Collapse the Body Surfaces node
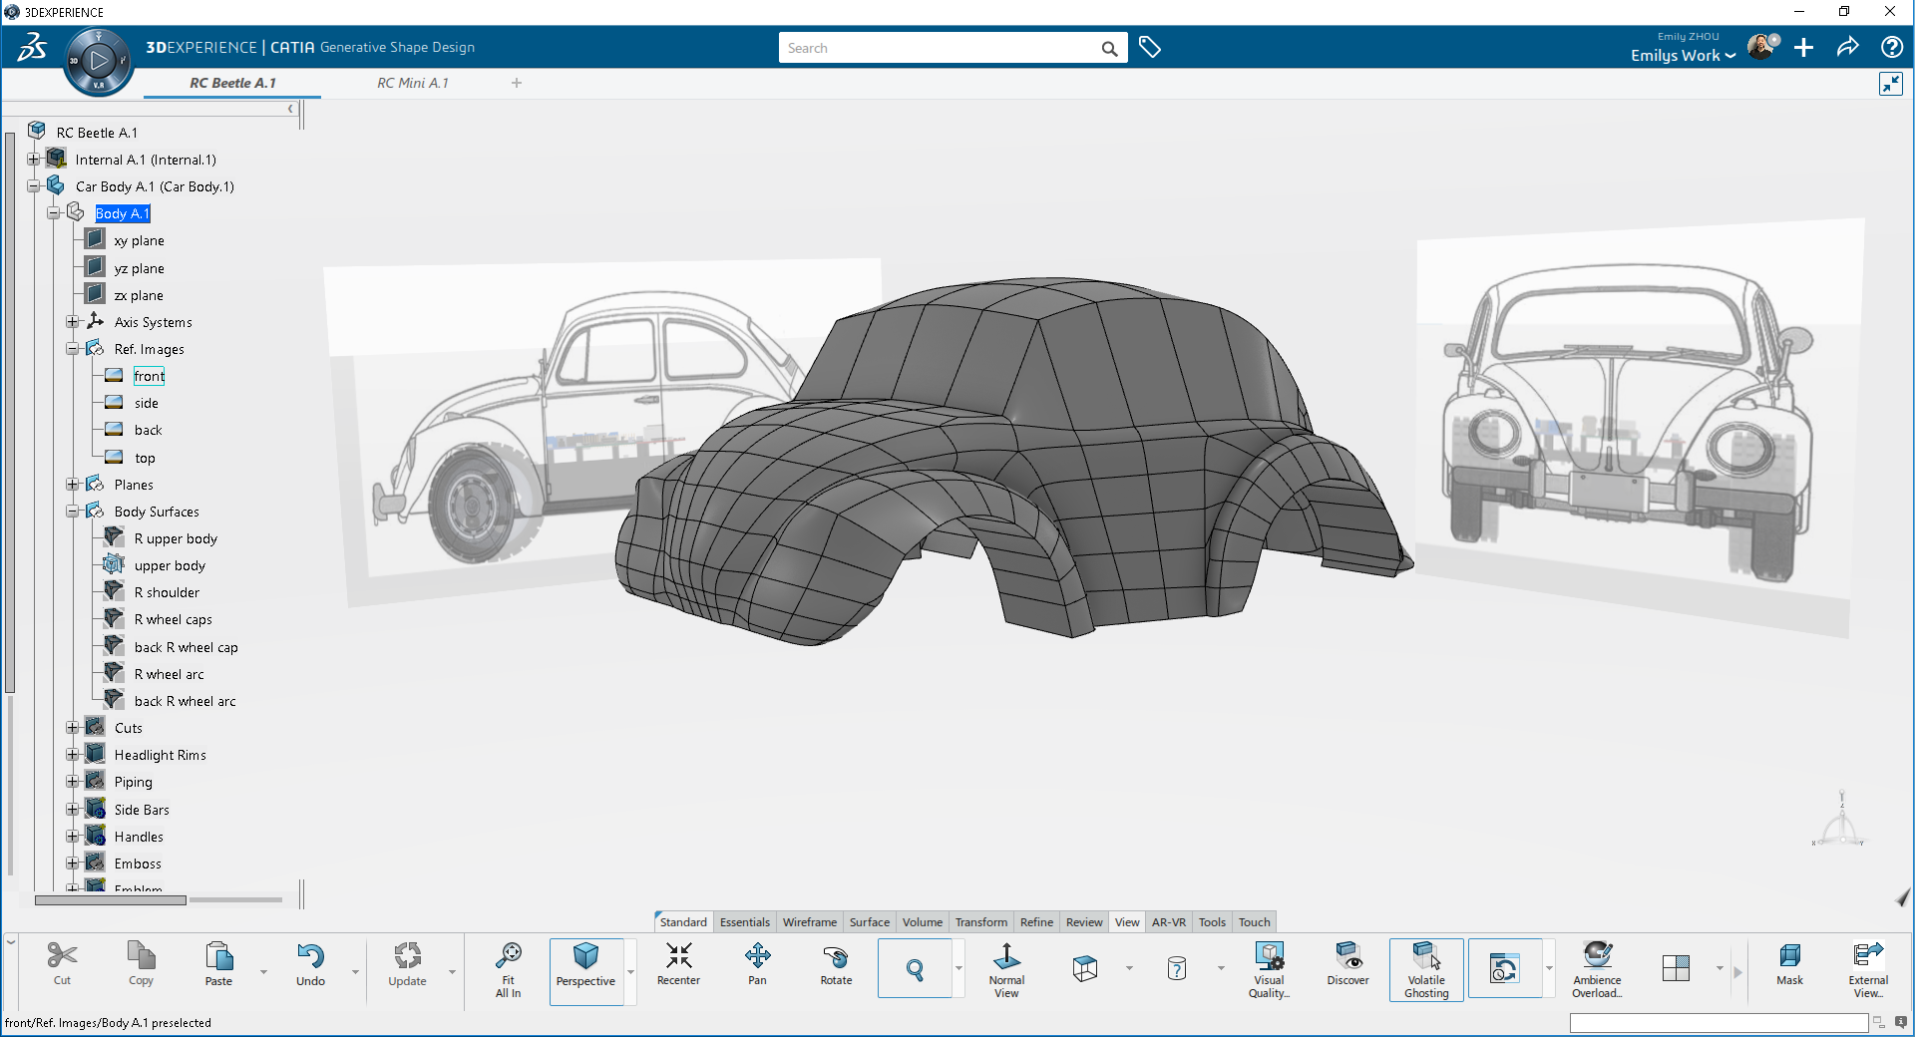 (73, 512)
